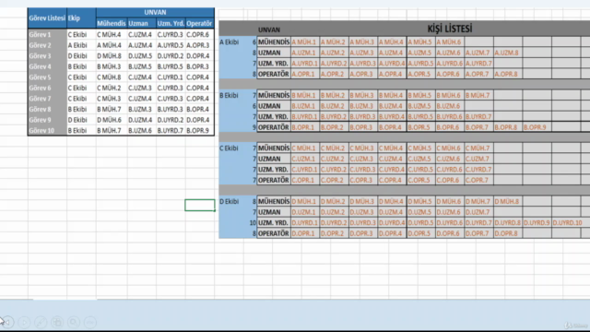Image resolution: width=590 pixels, height=332 pixels.
Task: Select 'D.OPR.1' in Kişi Listesi
Action: (x=305, y=233)
